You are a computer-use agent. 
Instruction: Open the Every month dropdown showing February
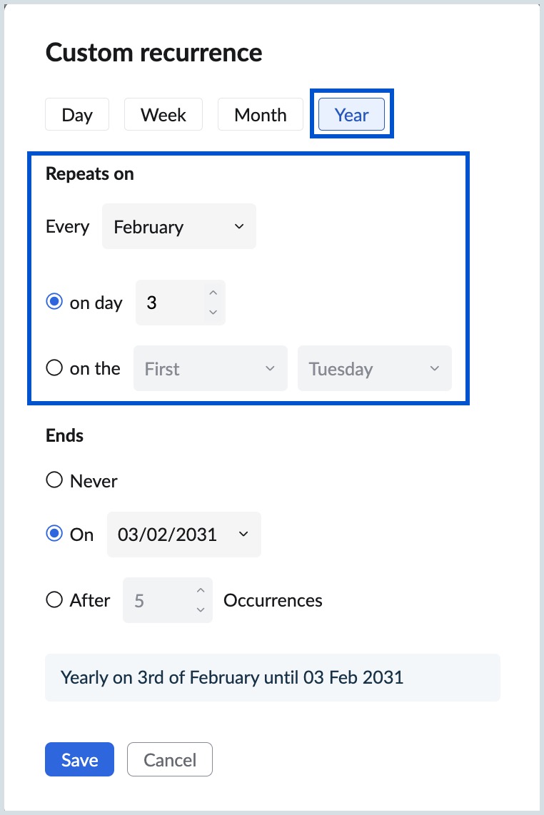point(178,226)
